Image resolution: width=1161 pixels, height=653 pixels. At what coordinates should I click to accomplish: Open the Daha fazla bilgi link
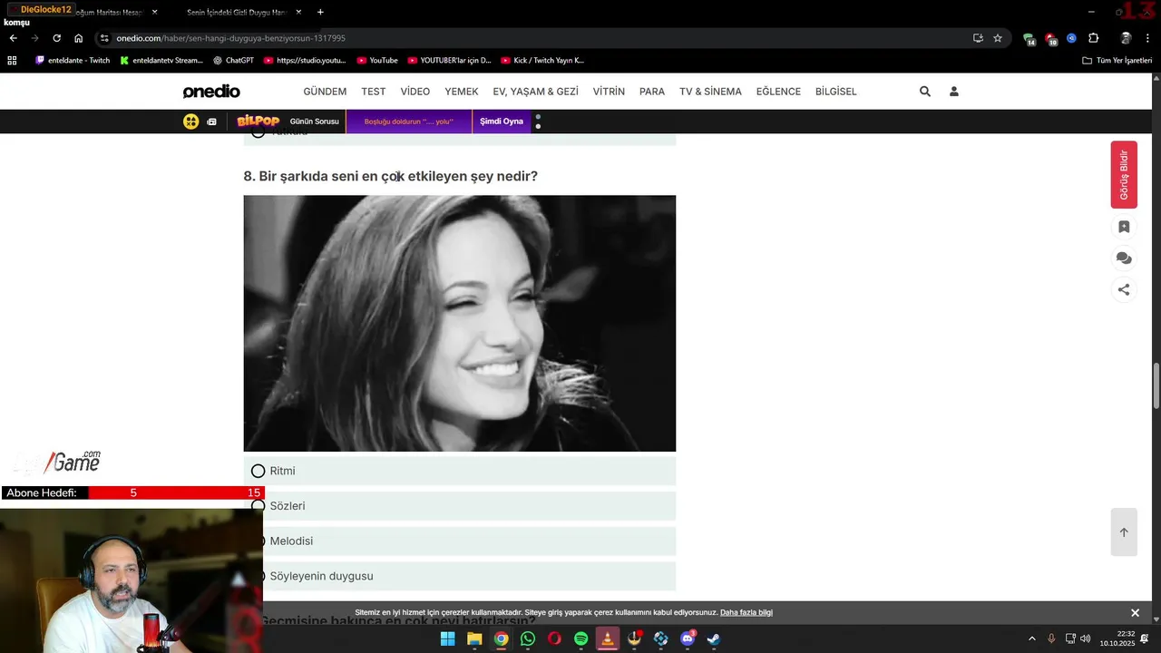[x=746, y=613]
